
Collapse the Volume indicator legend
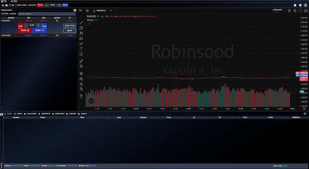click(x=89, y=24)
